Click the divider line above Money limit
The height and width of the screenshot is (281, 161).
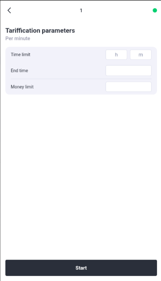81,79
